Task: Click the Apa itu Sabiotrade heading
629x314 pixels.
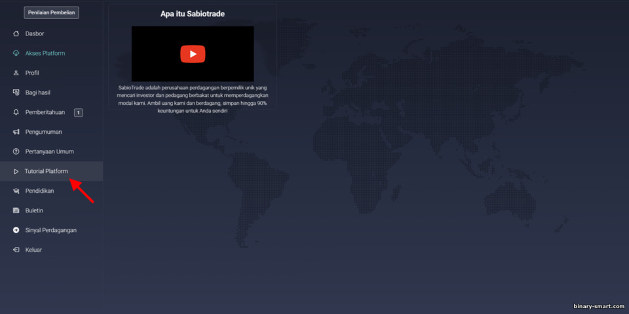Action: [x=193, y=14]
